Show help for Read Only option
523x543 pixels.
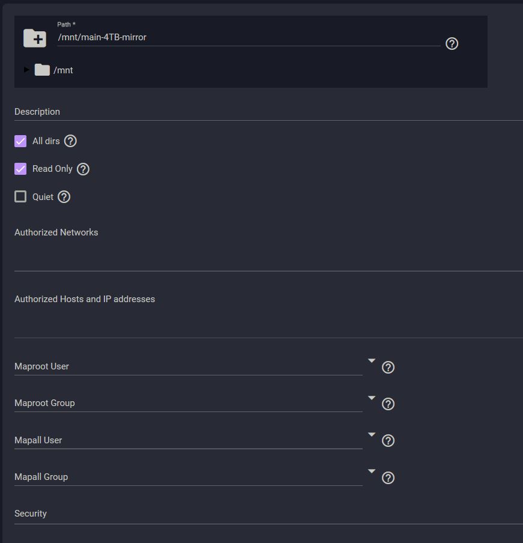click(83, 169)
